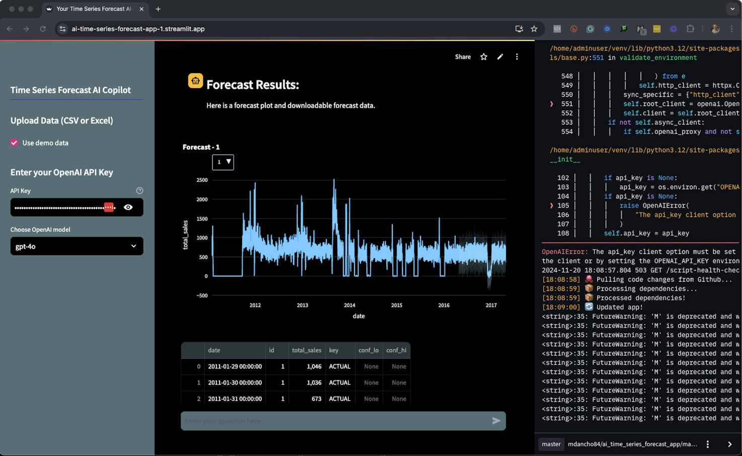Click the install app icon in address bar
The image size is (742, 456).
pos(519,29)
